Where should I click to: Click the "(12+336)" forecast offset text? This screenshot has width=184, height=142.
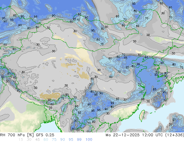(175, 135)
